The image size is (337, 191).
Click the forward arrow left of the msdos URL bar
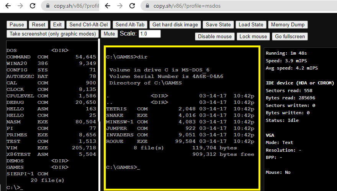(121, 6)
